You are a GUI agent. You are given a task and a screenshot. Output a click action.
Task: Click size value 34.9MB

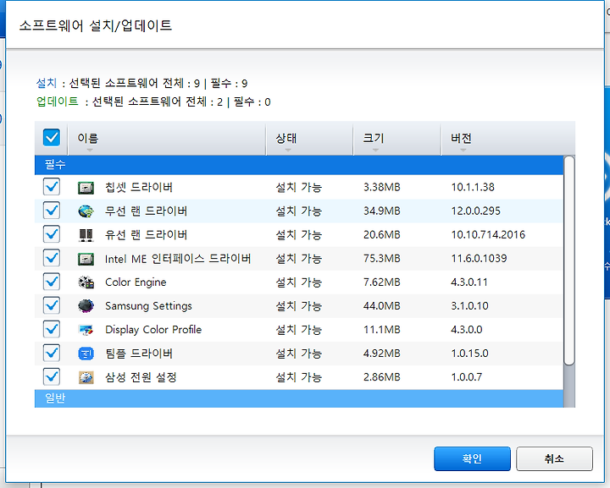tap(381, 211)
